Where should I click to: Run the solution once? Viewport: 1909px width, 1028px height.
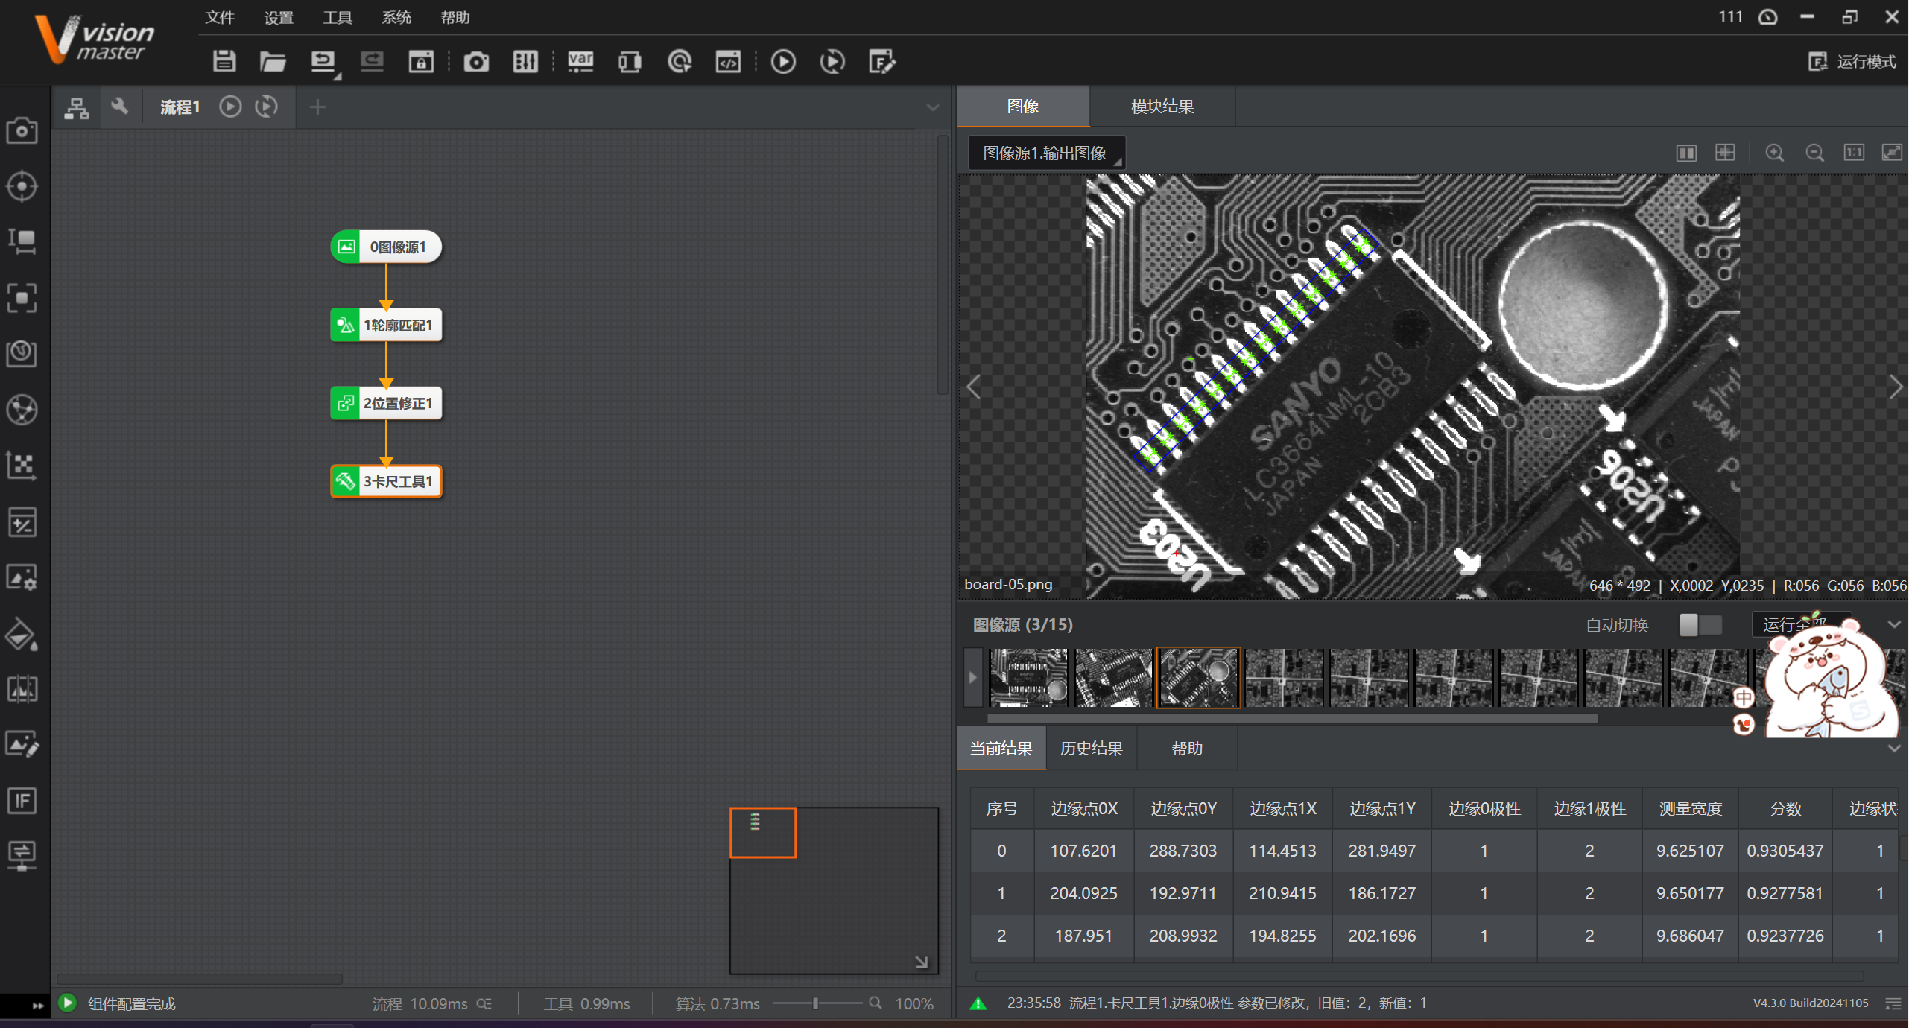click(783, 61)
